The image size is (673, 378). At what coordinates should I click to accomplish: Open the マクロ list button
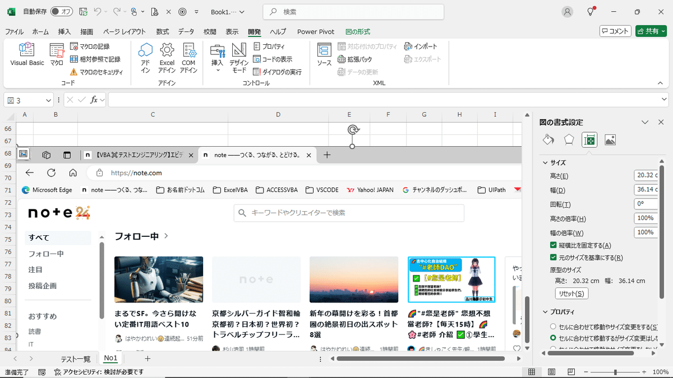[x=57, y=55]
